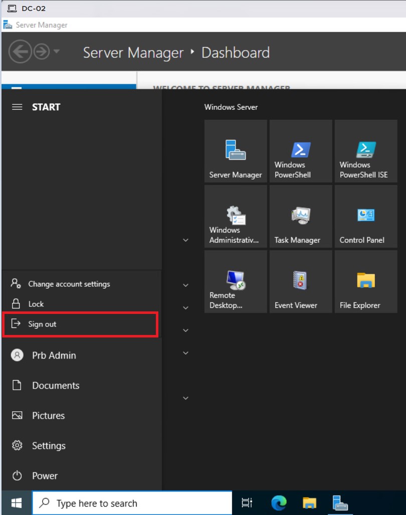Screen dimensions: 406x515
Task: Open Windows PowerShell ISE tile
Action: pos(366,151)
